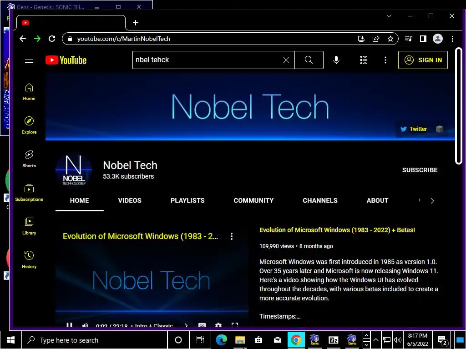Toggle closed captions on the video
Image resolution: width=466 pixels, height=349 pixels.
202,325
